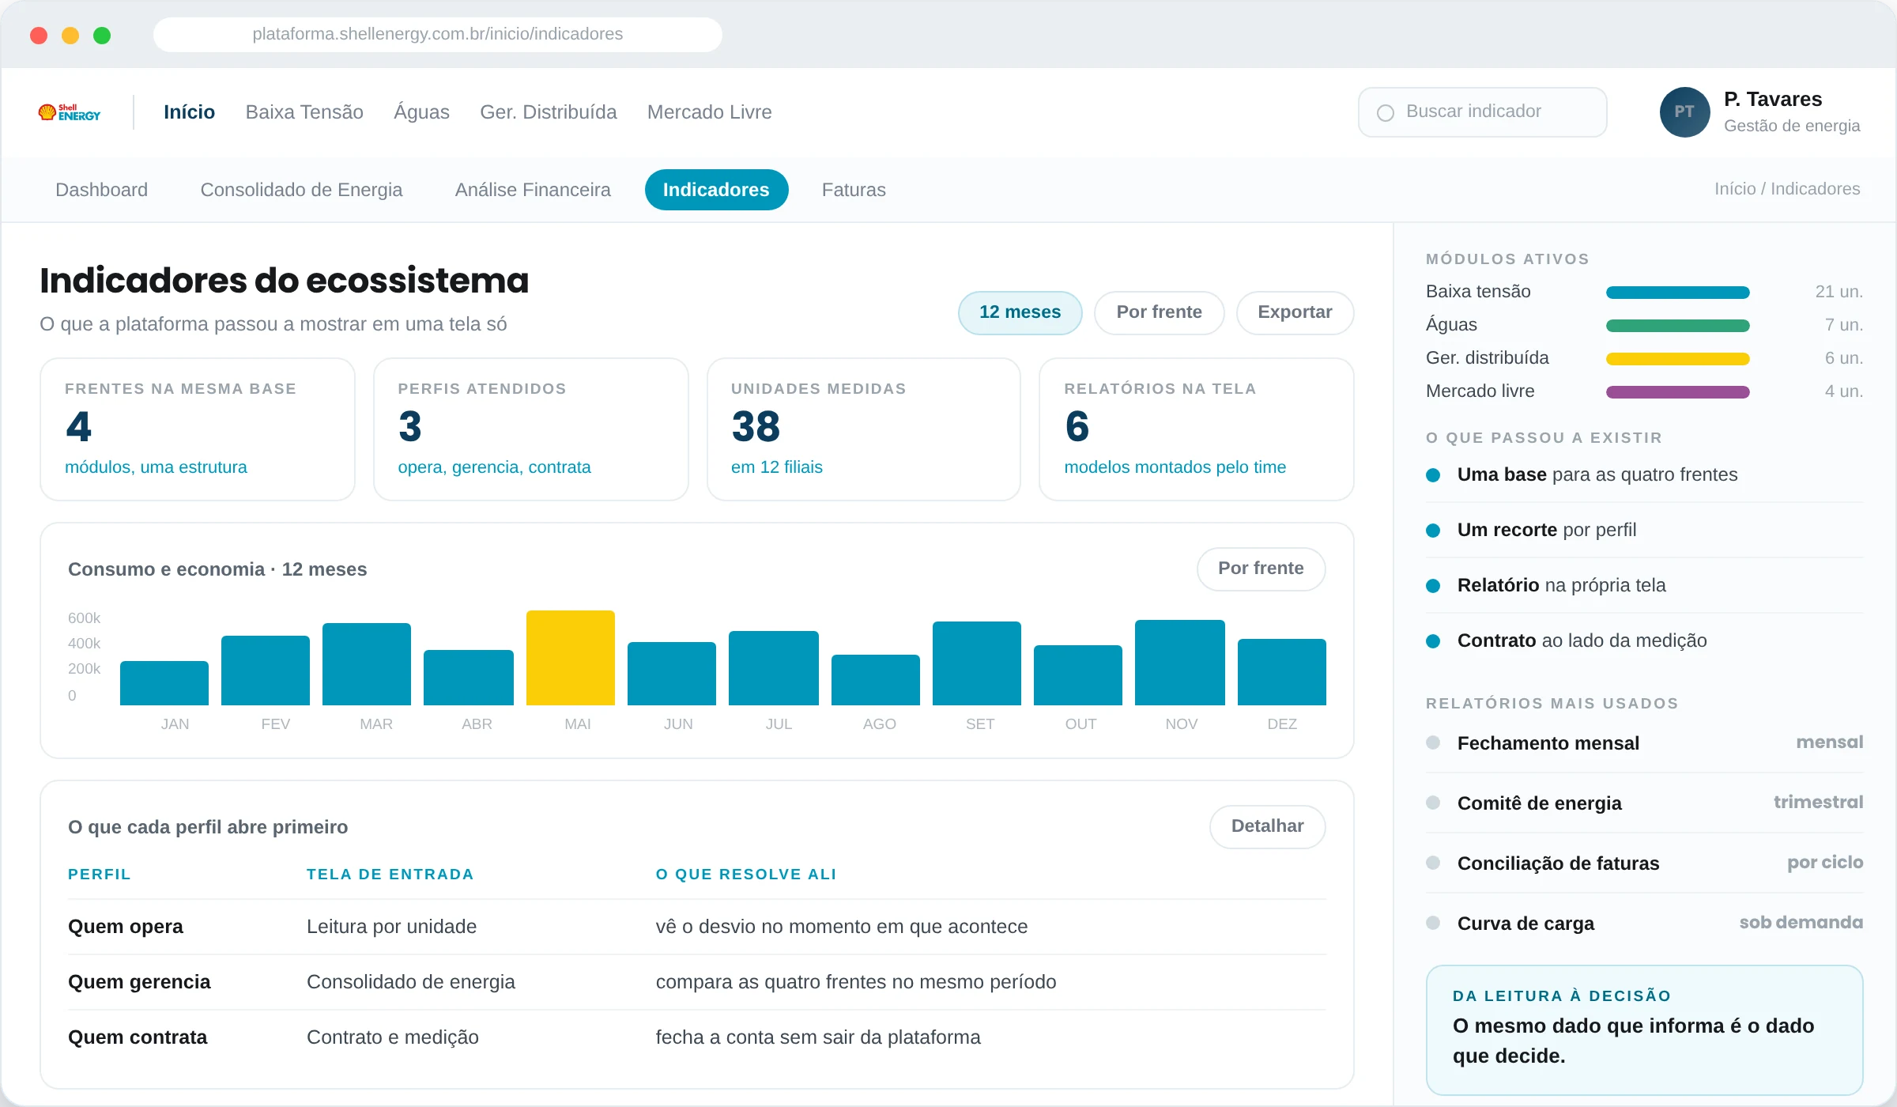Click the yellow Ger. distribuída bar

pos(1677,358)
